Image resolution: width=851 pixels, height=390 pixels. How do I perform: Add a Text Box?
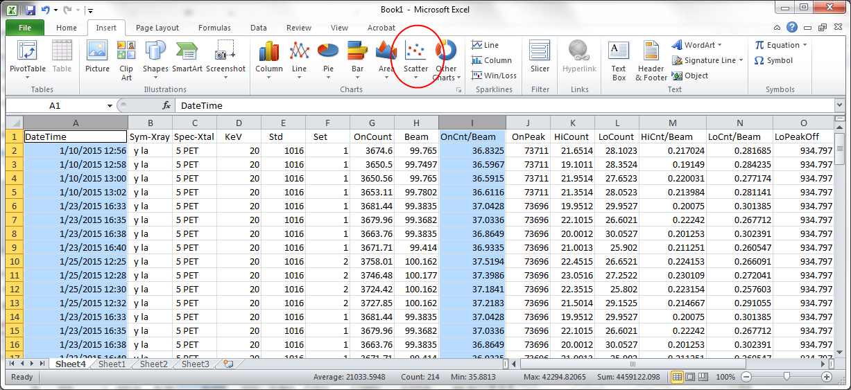click(x=619, y=60)
